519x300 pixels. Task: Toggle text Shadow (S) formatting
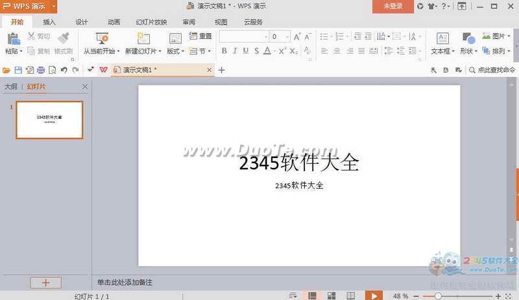tap(256, 51)
